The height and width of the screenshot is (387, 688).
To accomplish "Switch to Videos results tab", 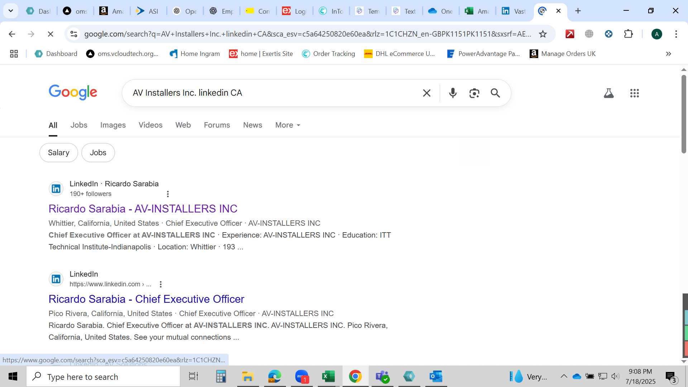I will (150, 125).
